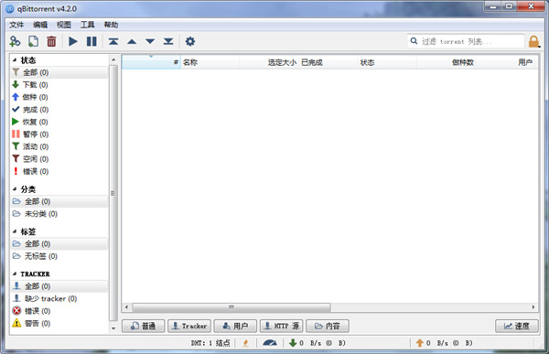Open the 工具 menu
This screenshot has width=549, height=354.
pyautogui.click(x=88, y=25)
